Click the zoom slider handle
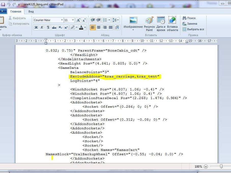The height and width of the screenshot is (173, 231). tap(221, 166)
